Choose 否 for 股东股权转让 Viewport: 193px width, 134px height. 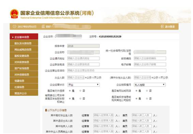click(80, 98)
